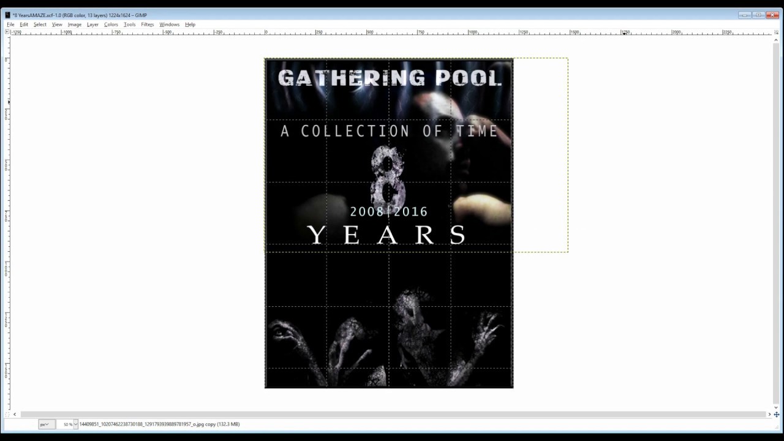Image resolution: width=784 pixels, height=441 pixels.
Task: Click the navigation preview icon bottom right
Action: click(776, 415)
